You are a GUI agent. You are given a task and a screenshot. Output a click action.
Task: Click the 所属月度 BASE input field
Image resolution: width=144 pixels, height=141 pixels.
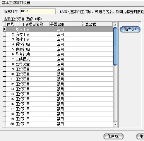[x=38, y=11]
